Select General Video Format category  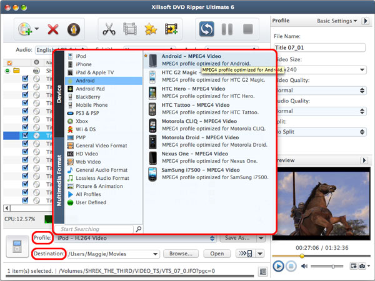(104, 145)
